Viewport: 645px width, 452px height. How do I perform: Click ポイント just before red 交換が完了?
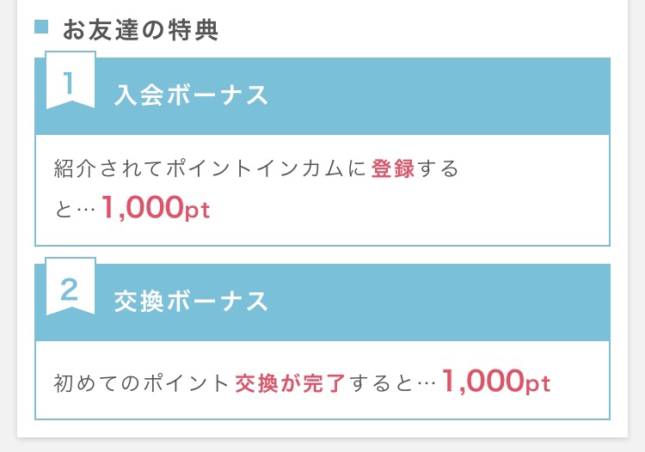187,383
